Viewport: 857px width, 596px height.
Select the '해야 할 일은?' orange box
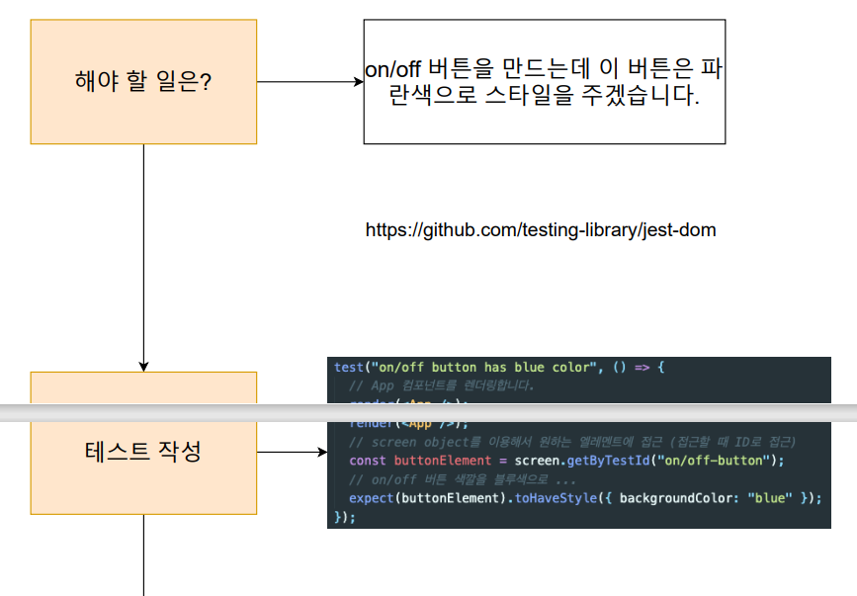pos(143,82)
